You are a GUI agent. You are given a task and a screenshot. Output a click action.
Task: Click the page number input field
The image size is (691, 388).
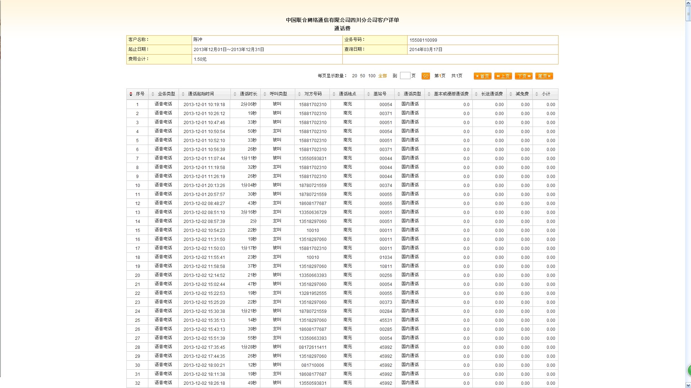click(405, 76)
